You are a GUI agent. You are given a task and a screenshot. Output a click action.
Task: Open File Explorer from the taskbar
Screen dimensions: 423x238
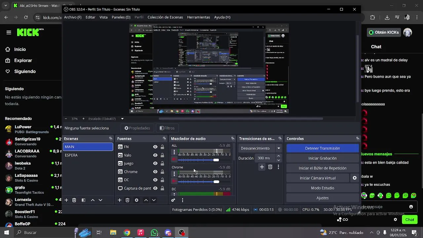tap(113, 232)
